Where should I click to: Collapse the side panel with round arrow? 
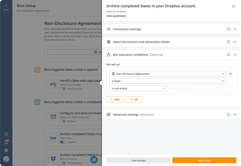[x=102, y=83]
